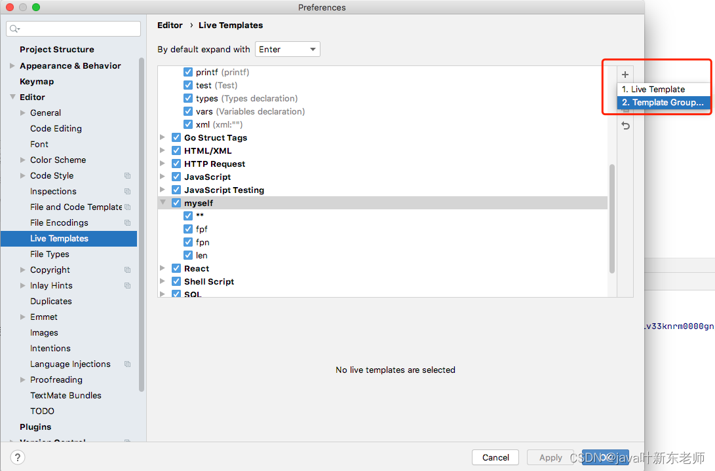Expand the Color Scheme subsection
715x471 pixels.
(23, 160)
